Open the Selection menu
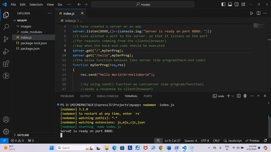This screenshot has height=152, width=271. [x=36, y=5]
